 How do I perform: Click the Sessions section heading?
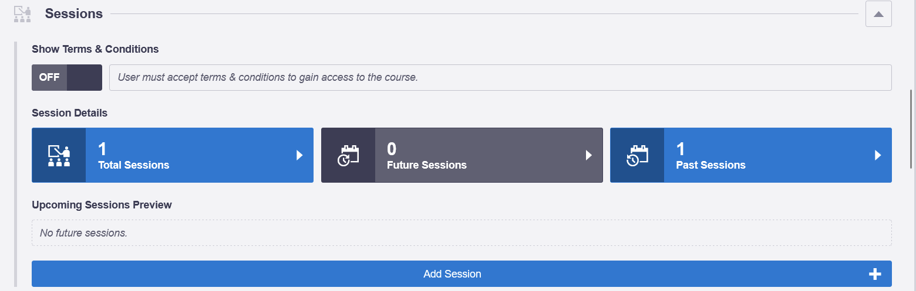tap(74, 13)
